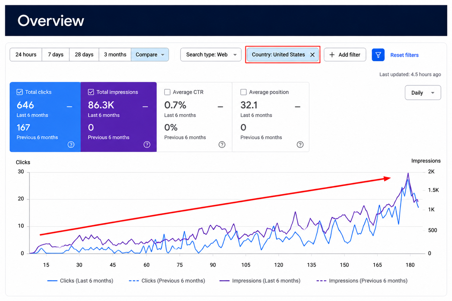Click help icon on Average CTR card
The width and height of the screenshot is (452, 301).
(x=222, y=144)
